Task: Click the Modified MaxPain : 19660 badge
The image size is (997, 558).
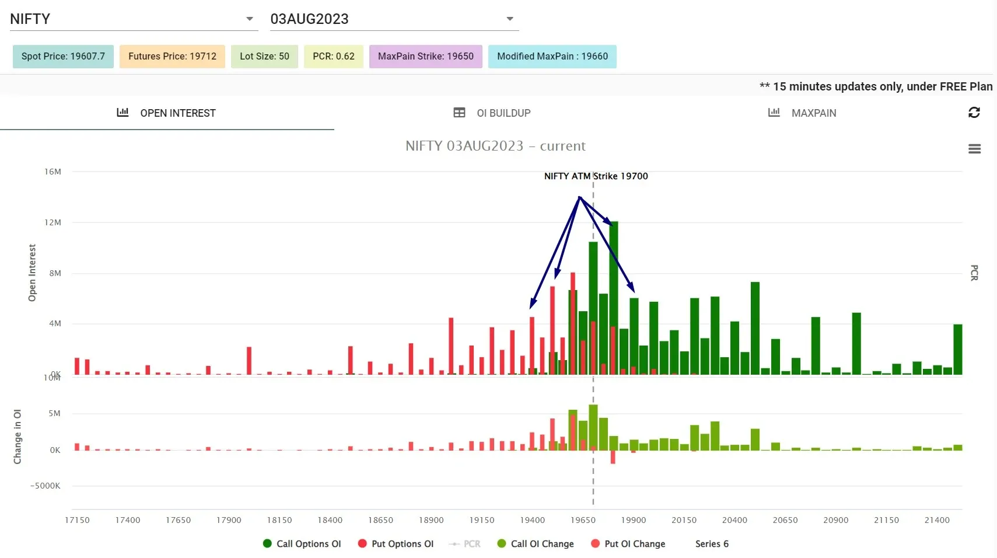Action: 552,57
